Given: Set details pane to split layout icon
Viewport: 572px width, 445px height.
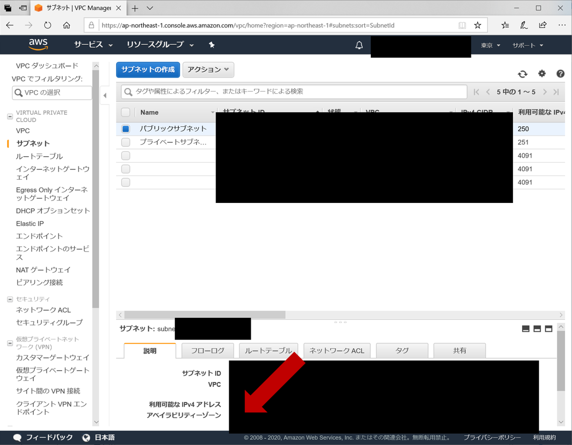Looking at the screenshot, I should 537,329.
